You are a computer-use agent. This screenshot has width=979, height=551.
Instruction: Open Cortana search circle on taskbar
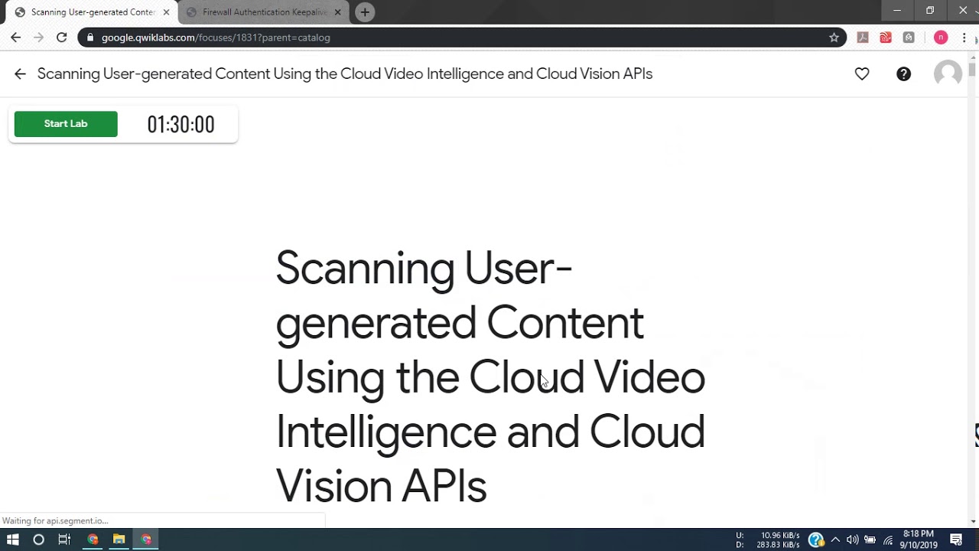pyautogui.click(x=38, y=540)
